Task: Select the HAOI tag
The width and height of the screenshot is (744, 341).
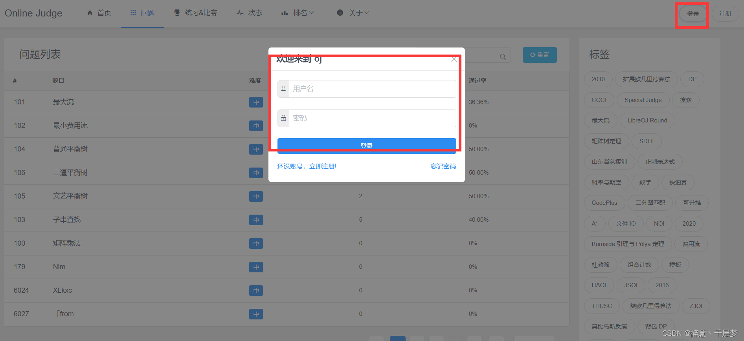Action: (599, 285)
